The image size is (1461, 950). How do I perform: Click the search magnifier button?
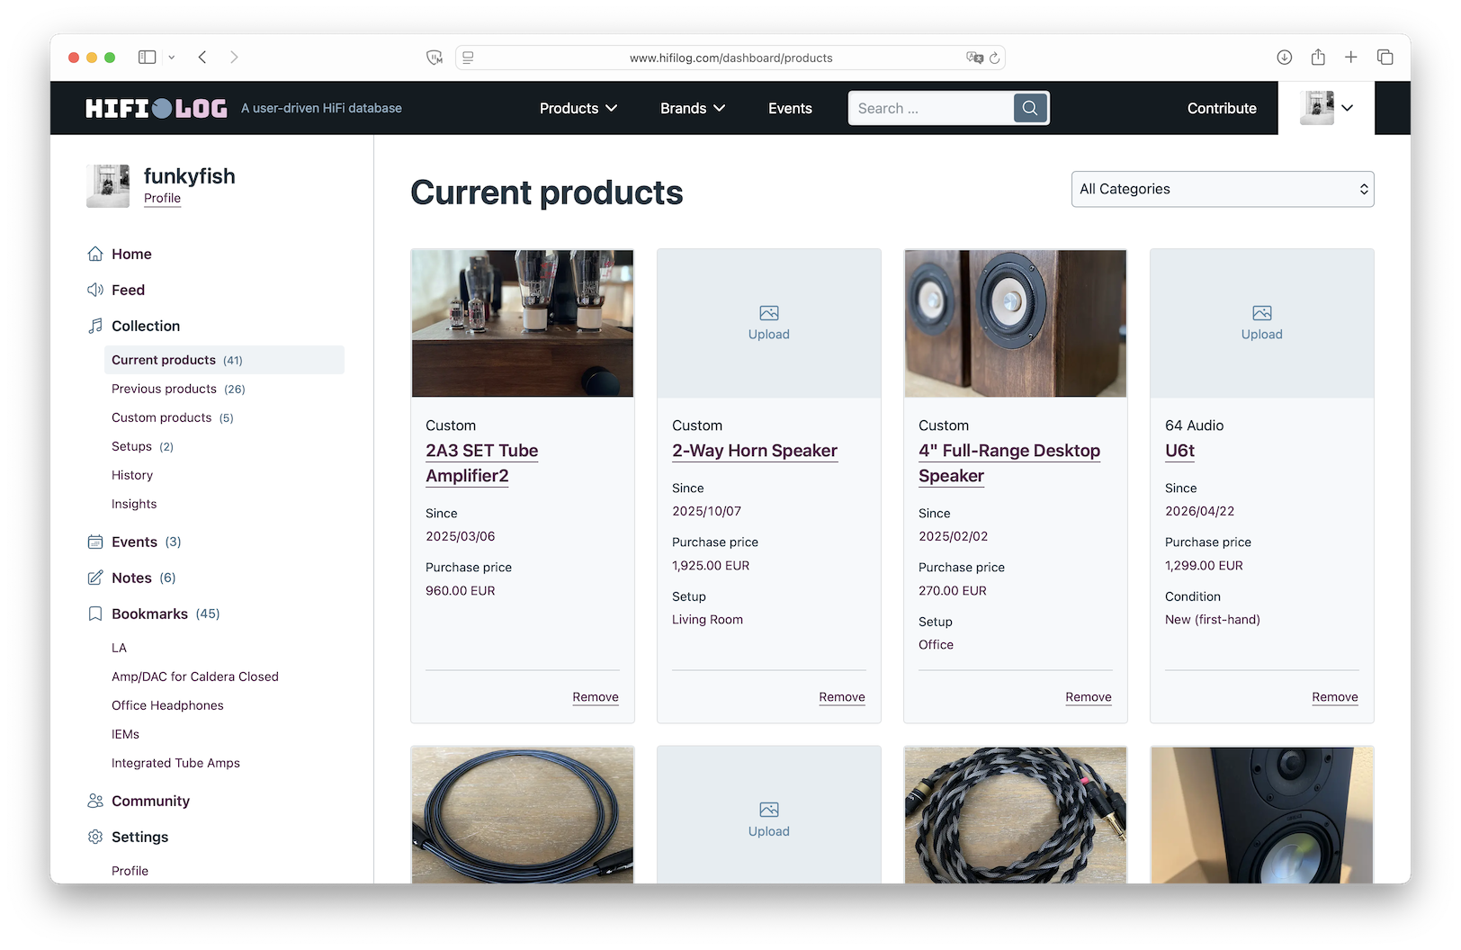[x=1030, y=108]
